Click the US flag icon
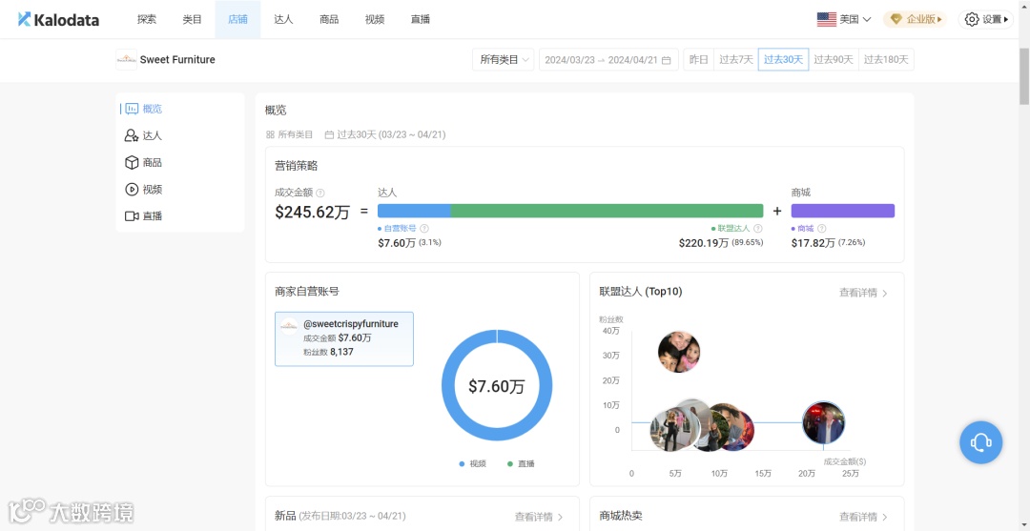The height and width of the screenshot is (531, 1030). click(826, 20)
